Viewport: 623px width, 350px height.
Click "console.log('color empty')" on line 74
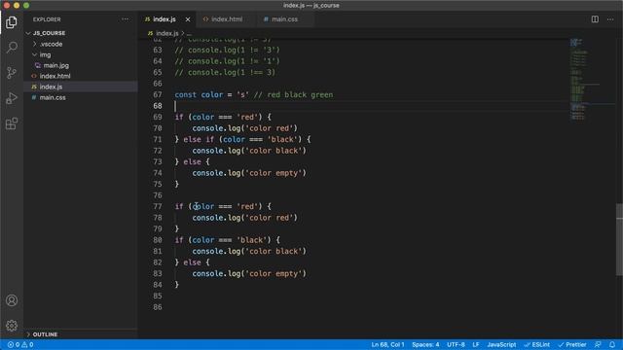tap(249, 173)
